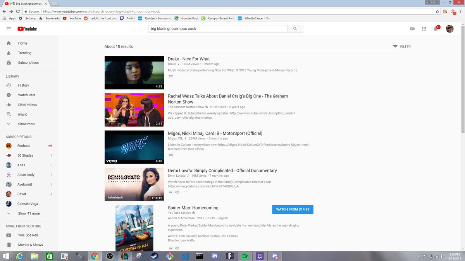Image resolution: width=465 pixels, height=261 pixels.
Task: Visit the YouTube Movies channel link
Action: pyautogui.click(x=179, y=213)
